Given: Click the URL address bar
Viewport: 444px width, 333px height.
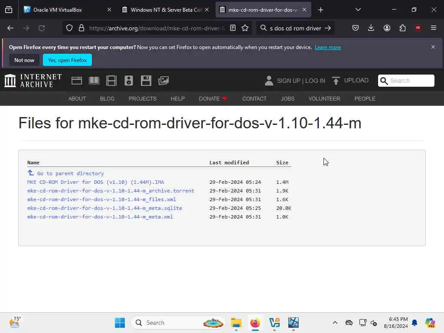Looking at the screenshot, I should pos(157,28).
